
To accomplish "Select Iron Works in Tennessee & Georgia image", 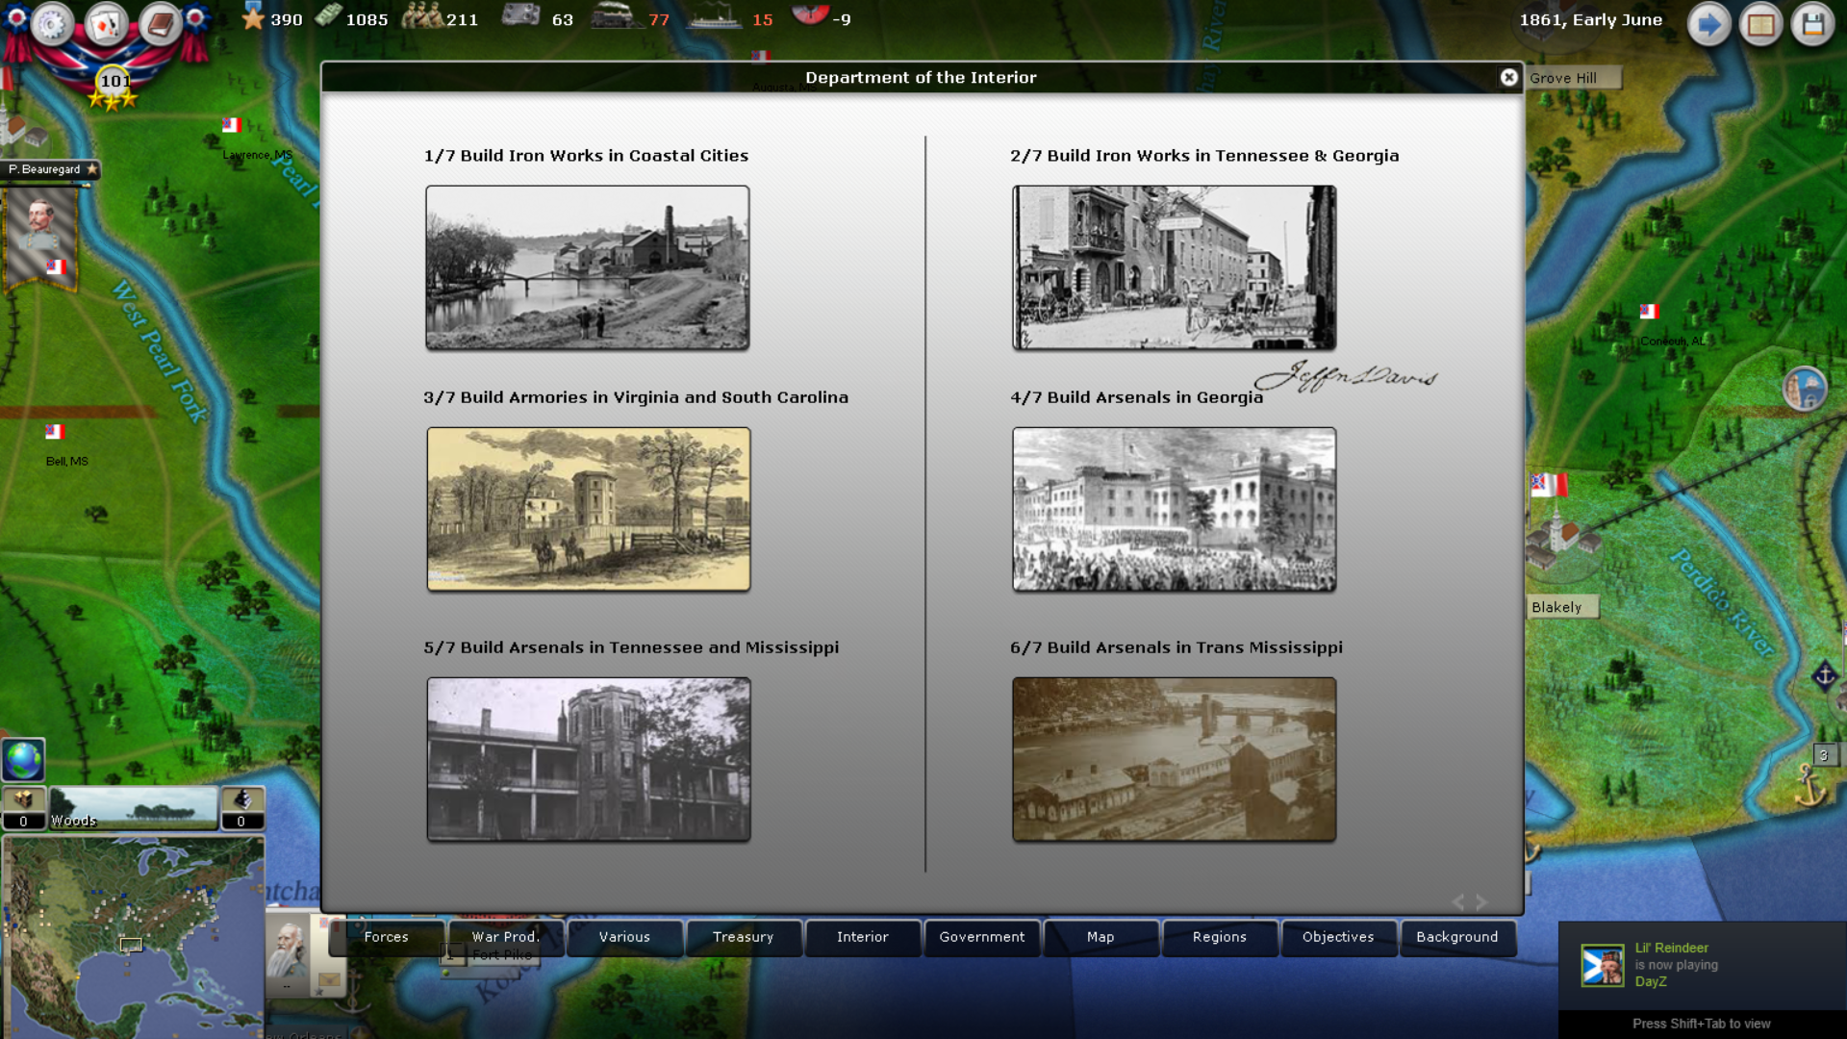I will pyautogui.click(x=1175, y=267).
